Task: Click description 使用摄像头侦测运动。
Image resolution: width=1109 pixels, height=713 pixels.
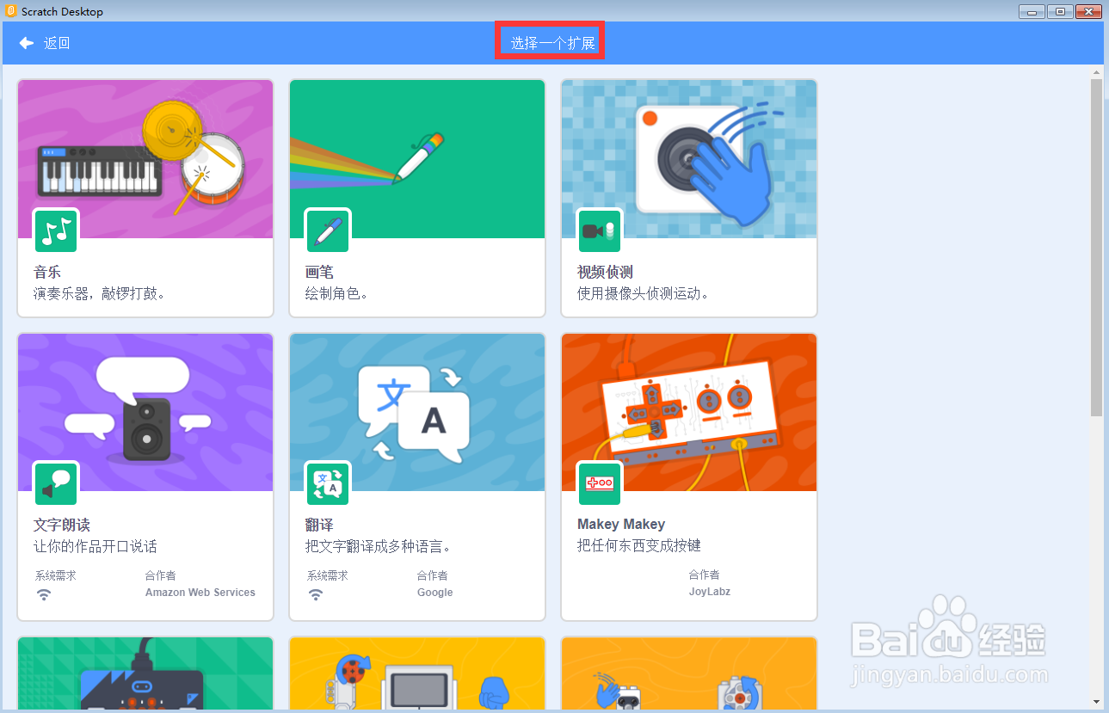Action: pos(644,293)
